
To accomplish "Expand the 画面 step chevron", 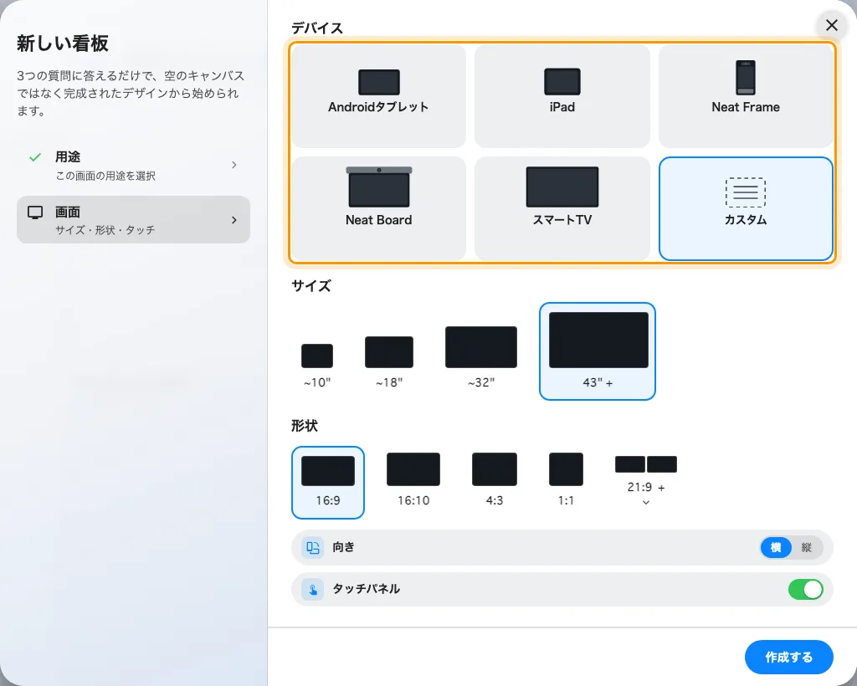I will point(234,220).
